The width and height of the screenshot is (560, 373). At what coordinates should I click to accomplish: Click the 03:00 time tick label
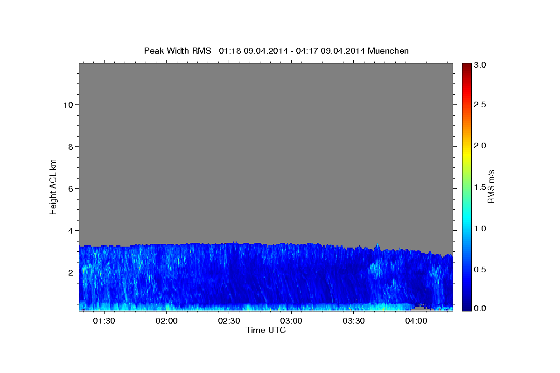291,321
